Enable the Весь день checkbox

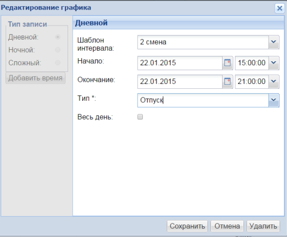tap(140, 117)
